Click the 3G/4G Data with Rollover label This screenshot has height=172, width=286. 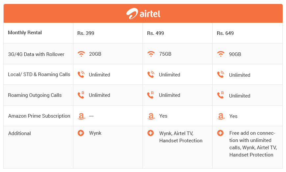(x=36, y=54)
